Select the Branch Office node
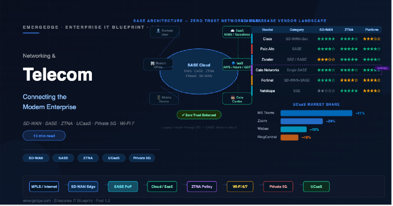 (158, 65)
